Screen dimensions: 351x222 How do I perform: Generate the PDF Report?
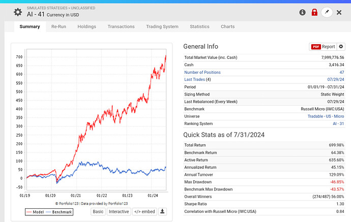pyautogui.click(x=323, y=47)
